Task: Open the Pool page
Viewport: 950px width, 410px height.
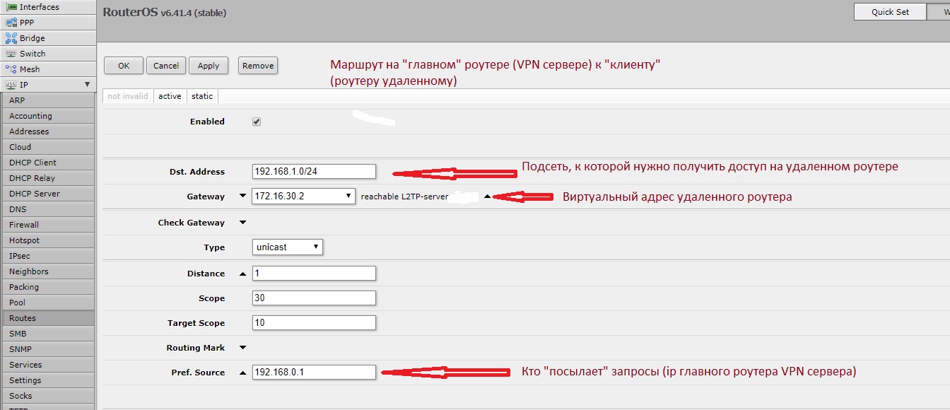Action: tap(49, 303)
